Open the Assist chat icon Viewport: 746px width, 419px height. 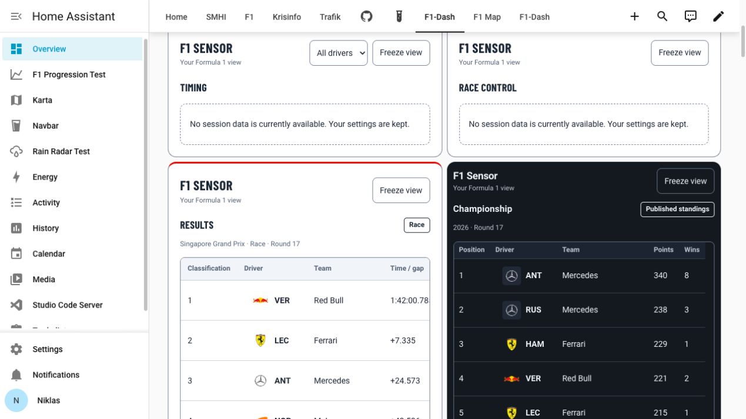[690, 16]
